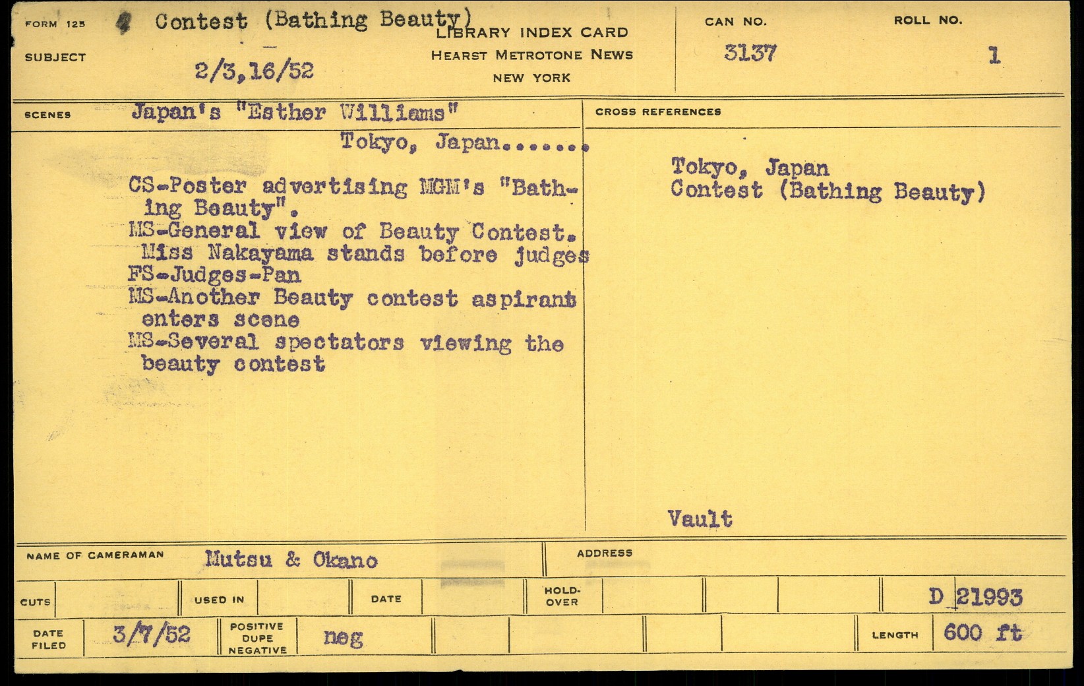The image size is (1084, 686).
Task: Click the document number D 21993
Action: tap(975, 598)
